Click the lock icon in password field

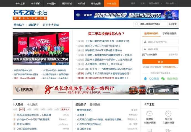pos(145,49)
